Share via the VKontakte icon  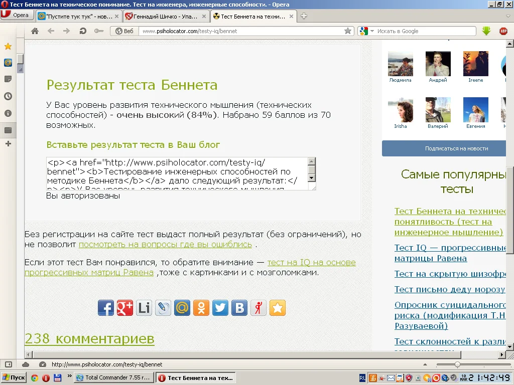(x=239, y=308)
